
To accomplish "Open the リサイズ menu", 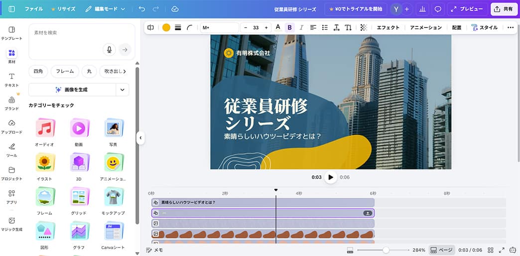I will [x=63, y=9].
